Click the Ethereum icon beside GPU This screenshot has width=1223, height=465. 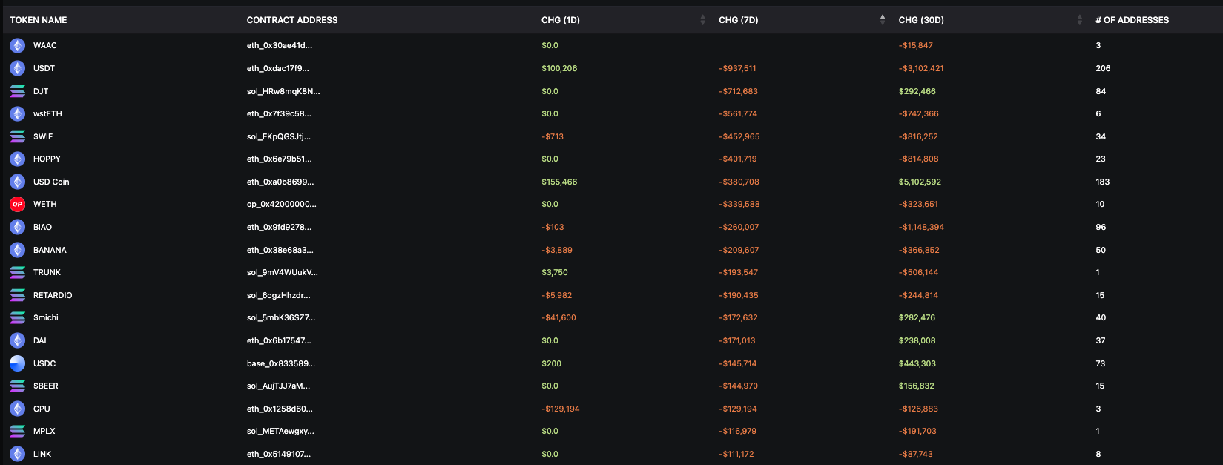17,409
